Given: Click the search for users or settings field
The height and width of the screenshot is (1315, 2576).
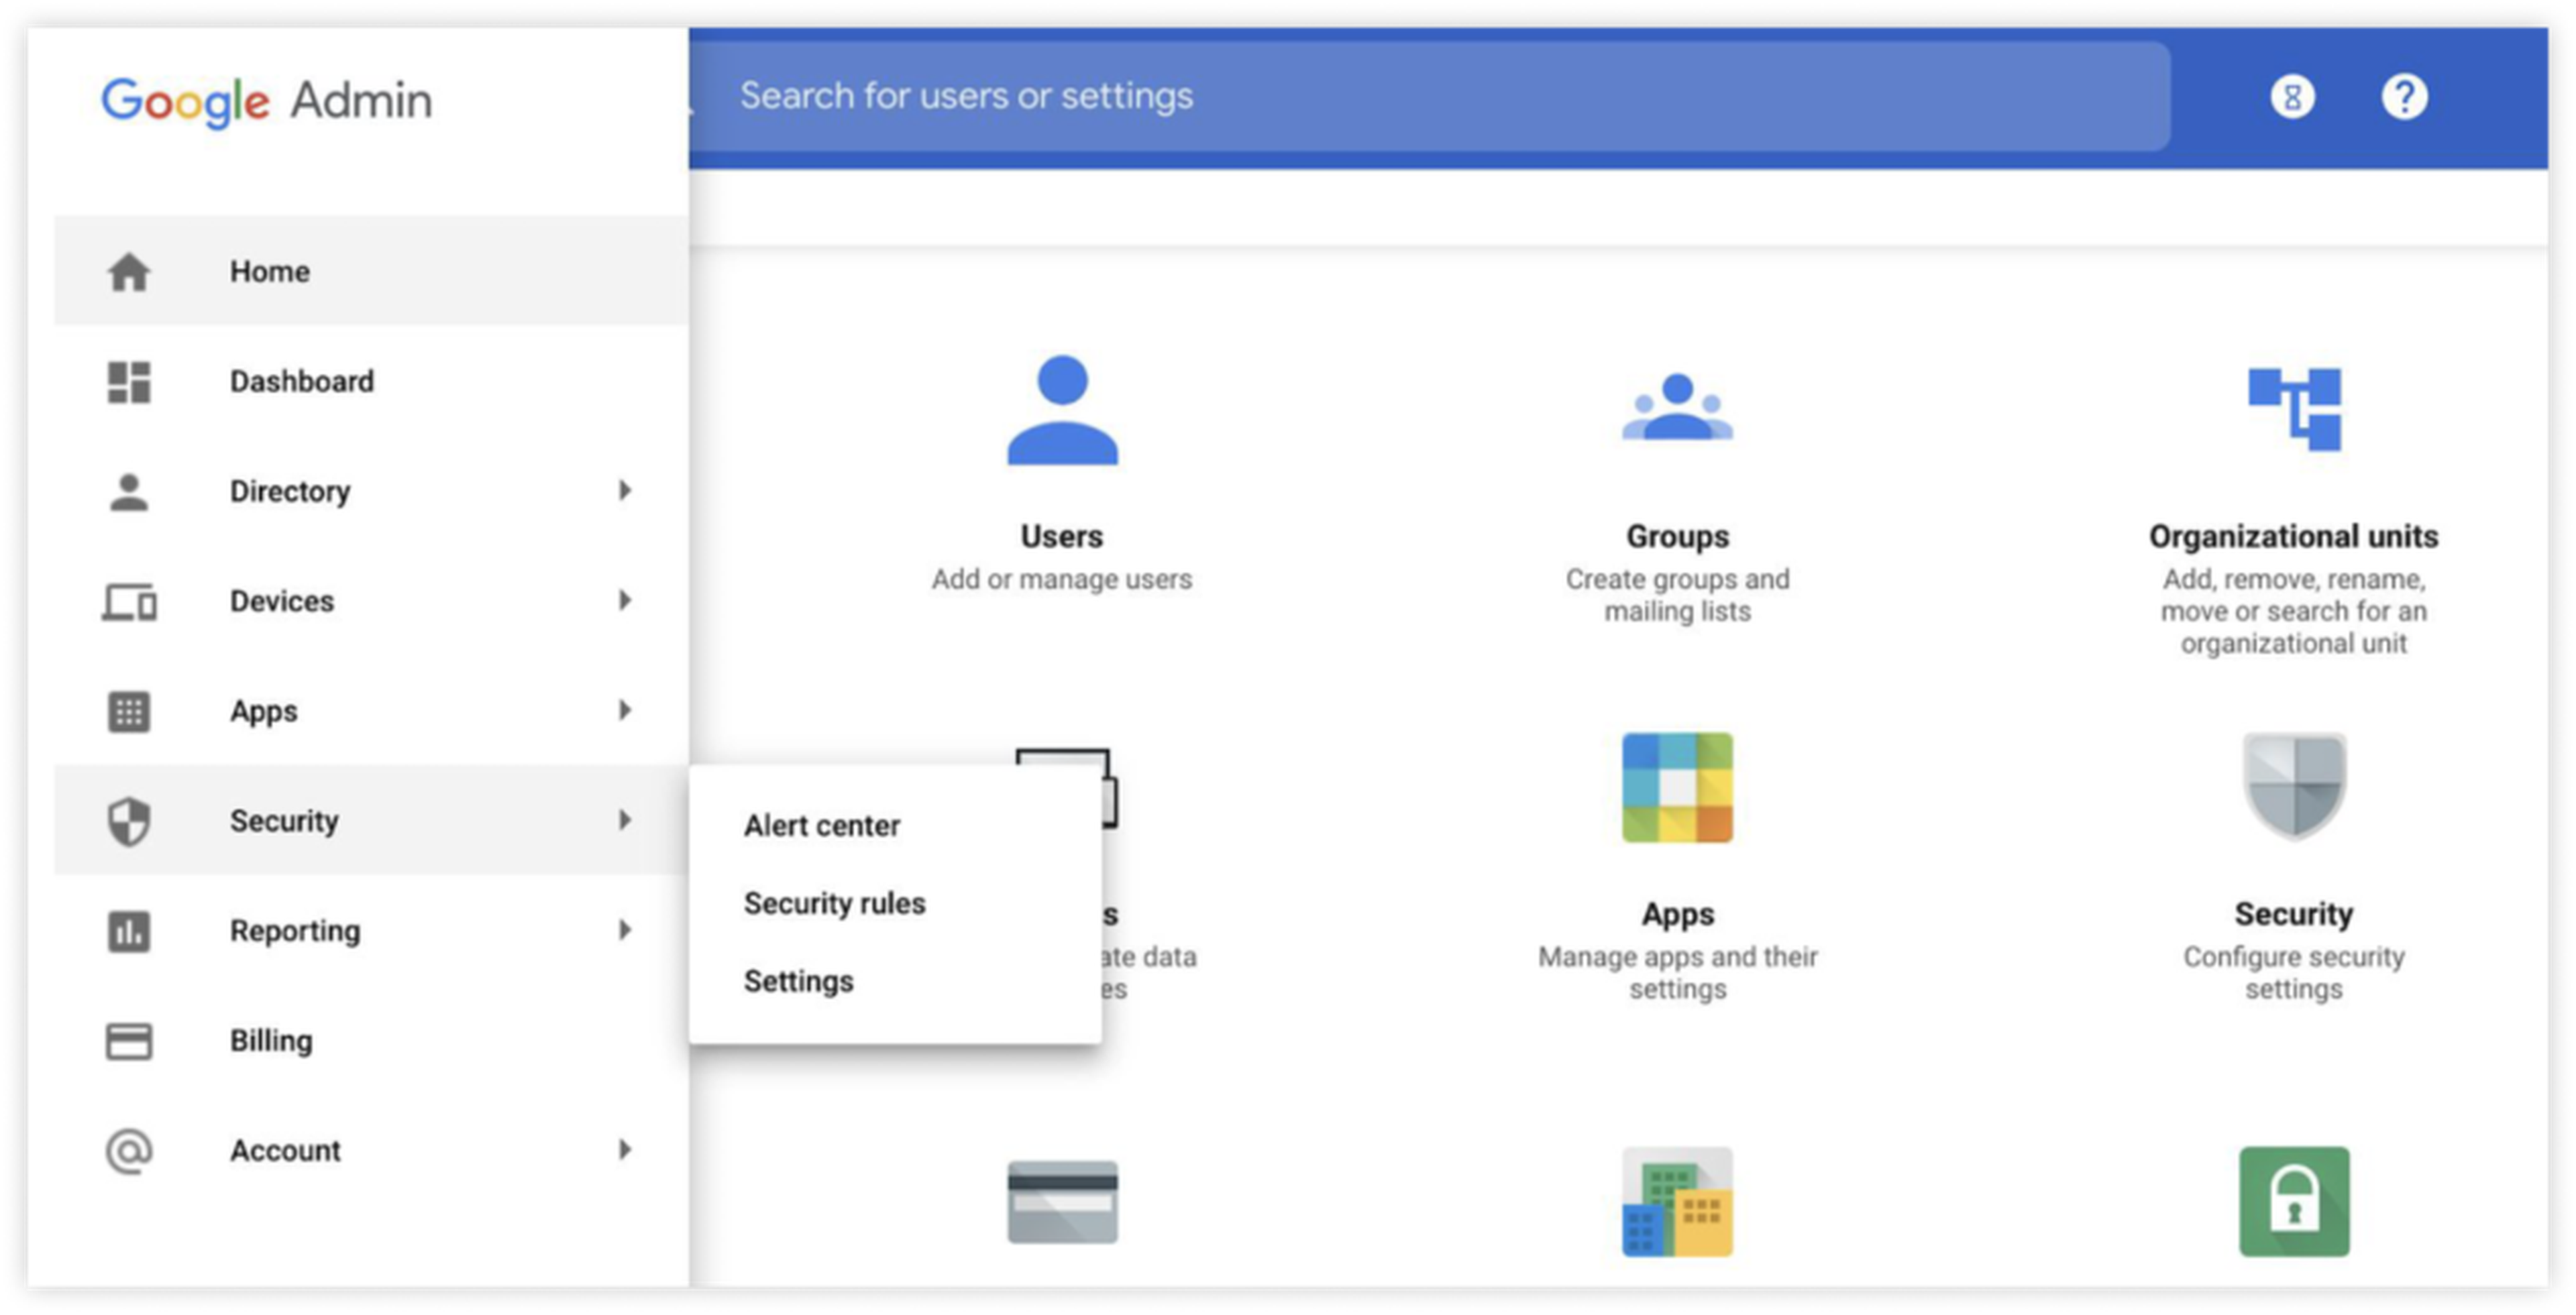Looking at the screenshot, I should (x=1200, y=96).
